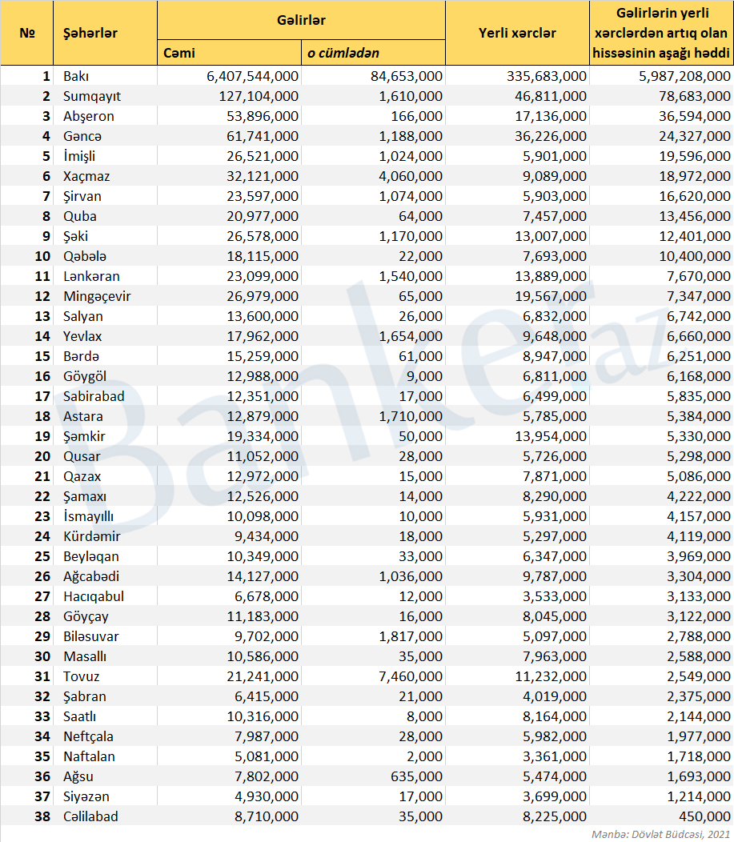Screen dimensions: 734x842
Task: Click Gəncə in the city column
Action: [x=82, y=136]
